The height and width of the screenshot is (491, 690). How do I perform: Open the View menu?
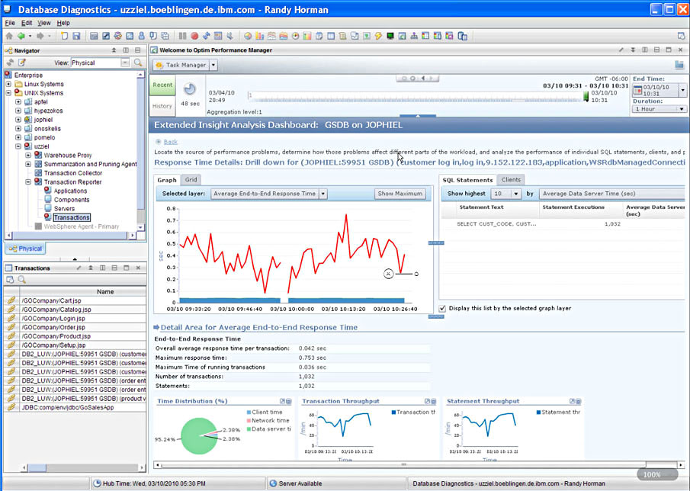(x=44, y=23)
